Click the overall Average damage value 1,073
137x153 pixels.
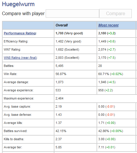coord(59,82)
